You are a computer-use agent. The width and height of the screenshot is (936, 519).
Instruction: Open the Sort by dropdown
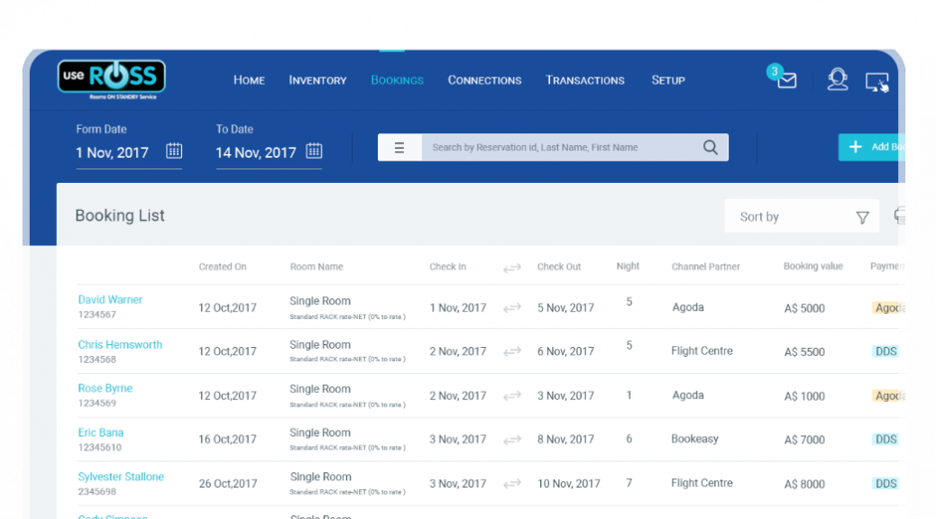802,216
